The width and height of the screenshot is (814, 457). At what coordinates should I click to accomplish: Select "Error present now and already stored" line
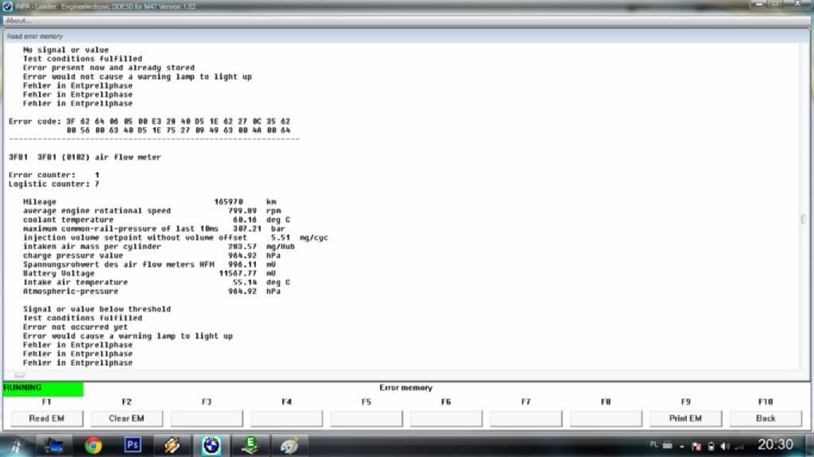pyautogui.click(x=108, y=68)
